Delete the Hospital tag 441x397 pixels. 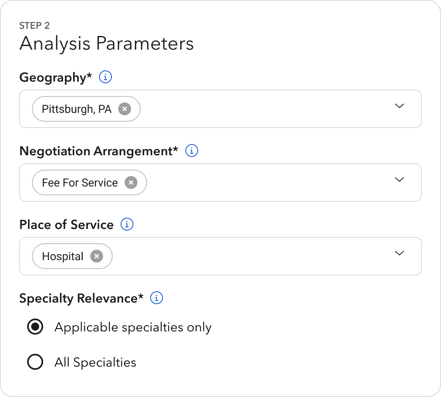tap(96, 256)
